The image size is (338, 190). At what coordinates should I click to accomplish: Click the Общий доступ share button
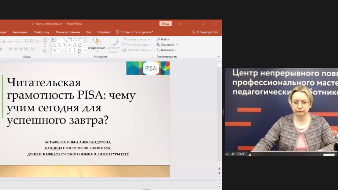[205, 32]
